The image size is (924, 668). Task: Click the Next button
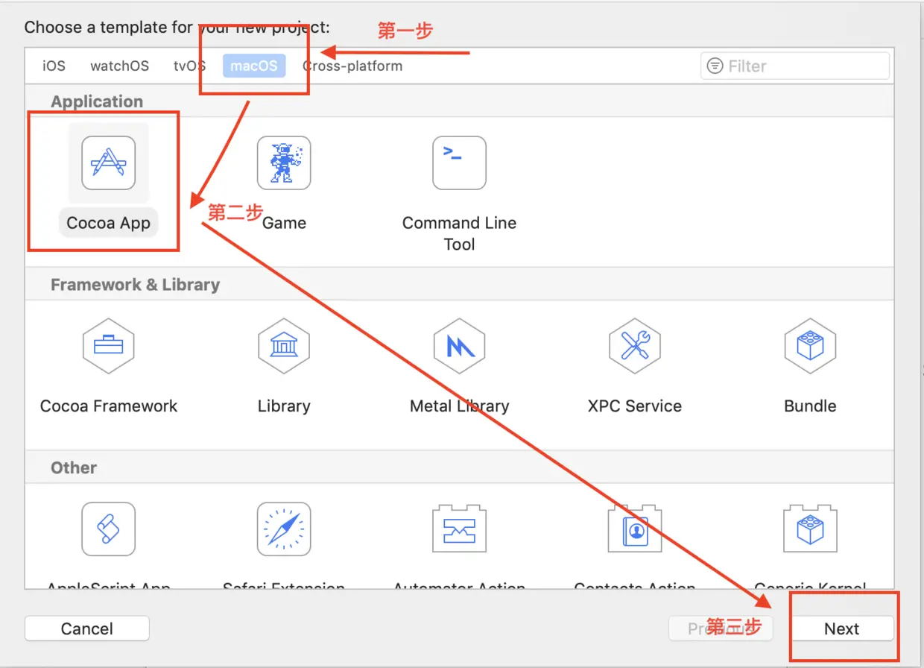842,628
